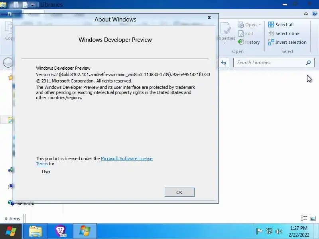The image size is (319, 239).
Task: Switch to large icons view
Action: (313, 218)
